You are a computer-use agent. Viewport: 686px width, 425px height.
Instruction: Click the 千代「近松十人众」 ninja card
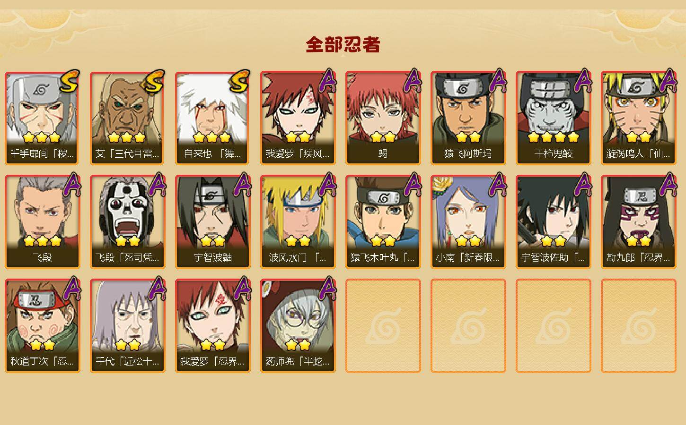coord(128,326)
